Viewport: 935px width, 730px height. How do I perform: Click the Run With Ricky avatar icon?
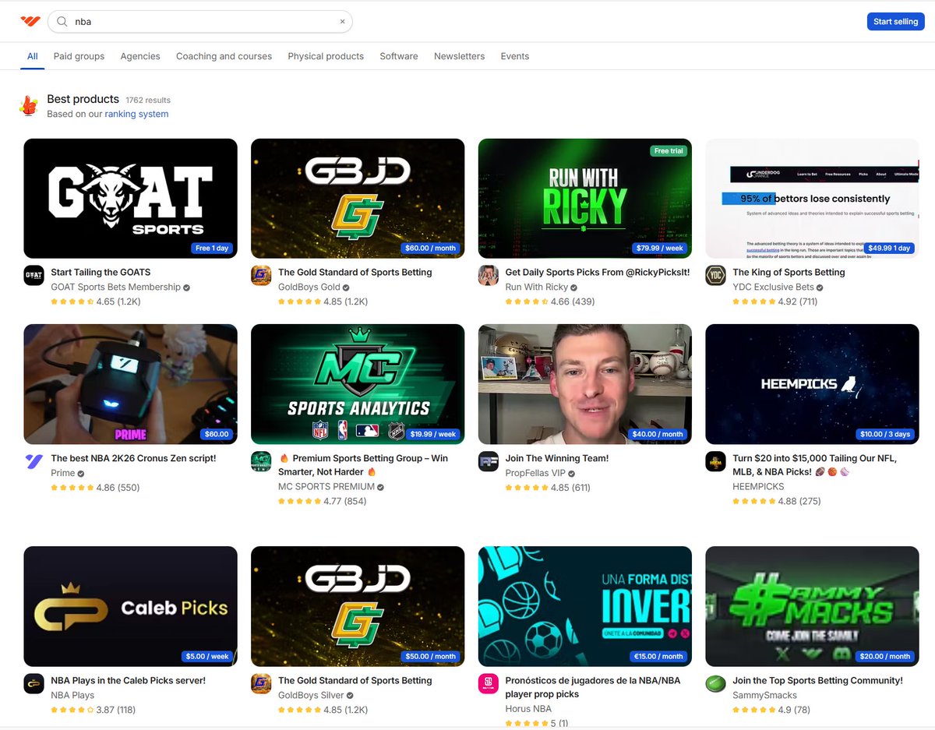(489, 276)
